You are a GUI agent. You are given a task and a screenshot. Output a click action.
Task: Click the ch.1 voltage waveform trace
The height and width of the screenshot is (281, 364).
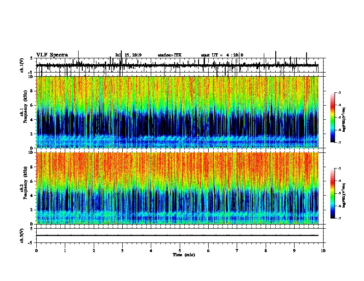tap(177, 65)
